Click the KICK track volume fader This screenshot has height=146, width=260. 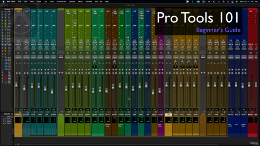(x=32, y=86)
